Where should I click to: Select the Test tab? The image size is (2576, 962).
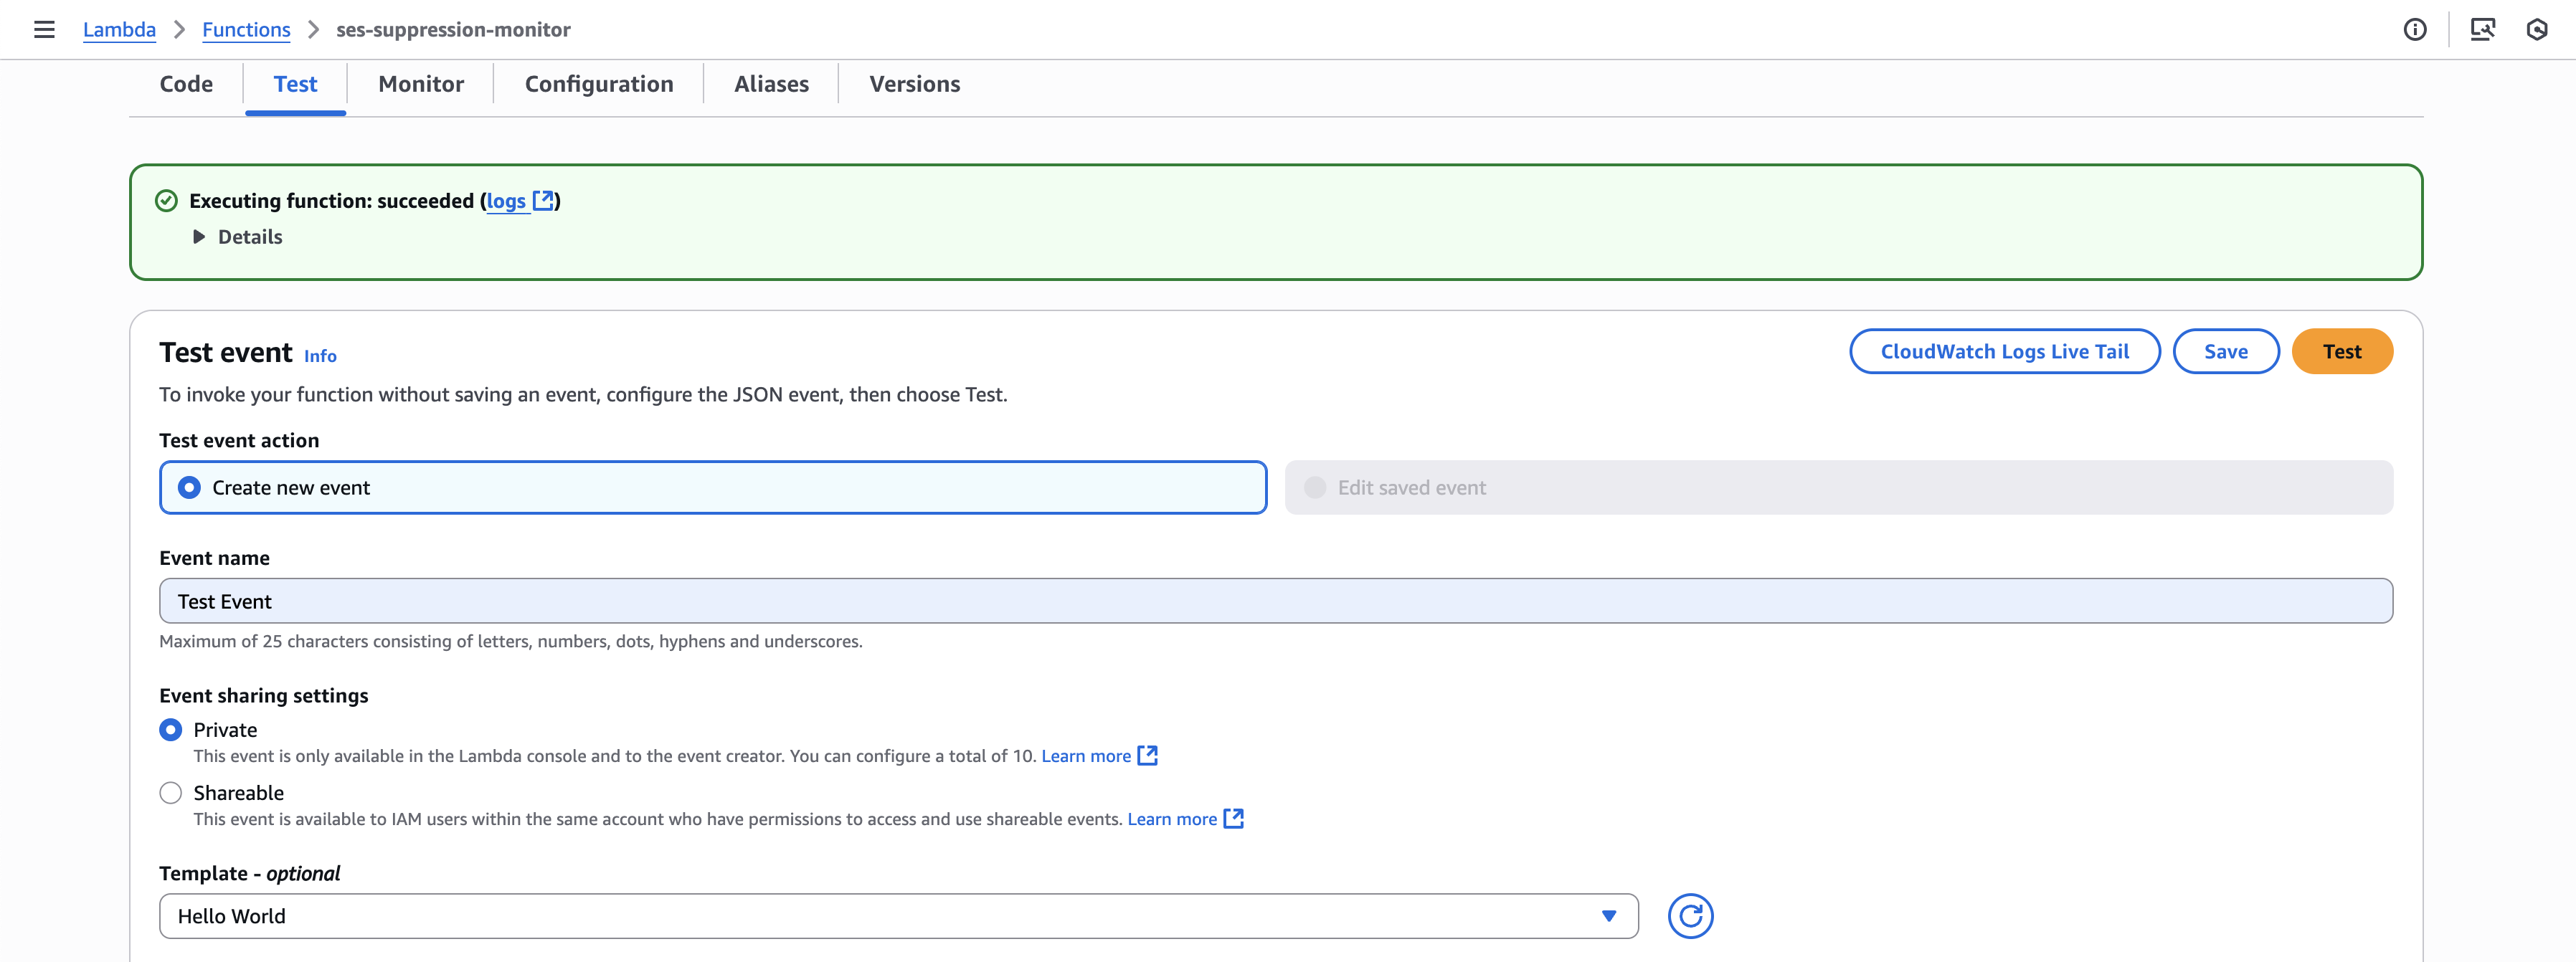295,84
